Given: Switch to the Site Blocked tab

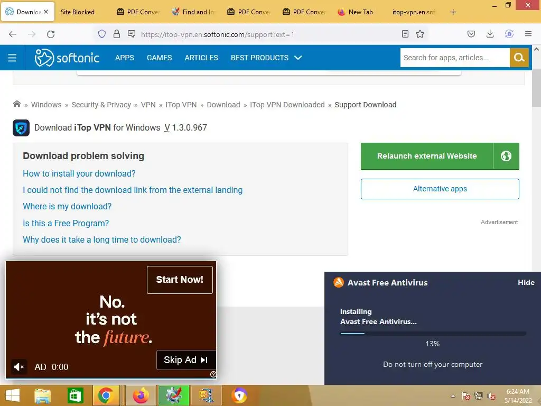Looking at the screenshot, I should click(x=78, y=12).
